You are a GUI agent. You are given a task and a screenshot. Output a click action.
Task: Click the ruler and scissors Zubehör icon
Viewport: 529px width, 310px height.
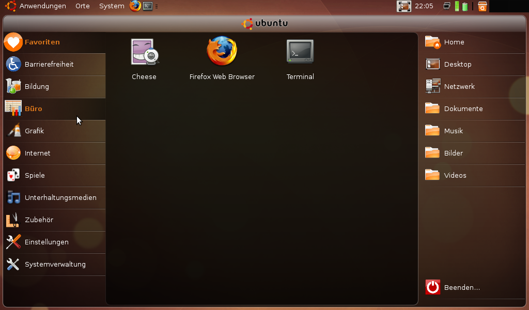click(13, 220)
